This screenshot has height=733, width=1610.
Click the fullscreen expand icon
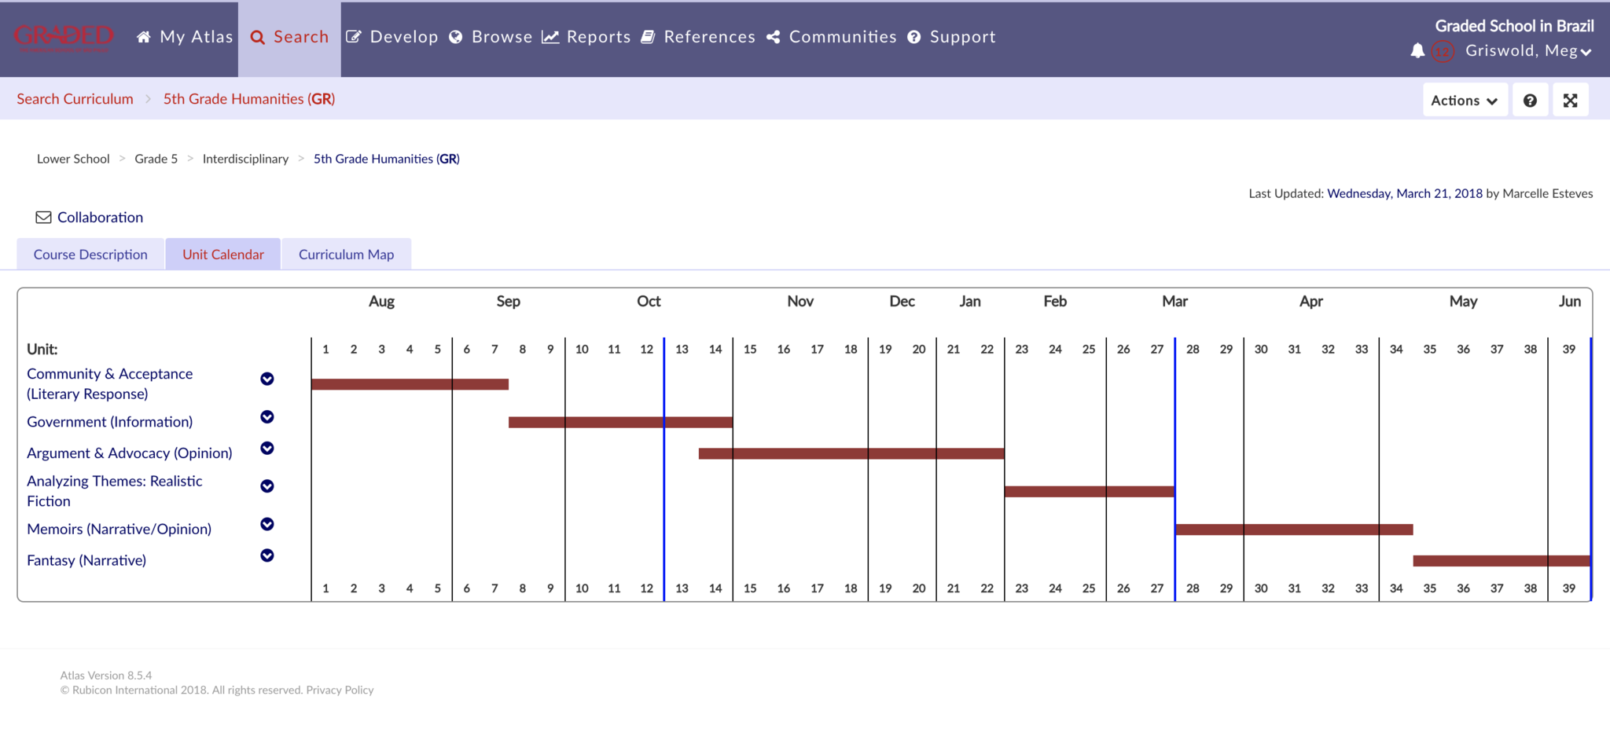[1570, 101]
